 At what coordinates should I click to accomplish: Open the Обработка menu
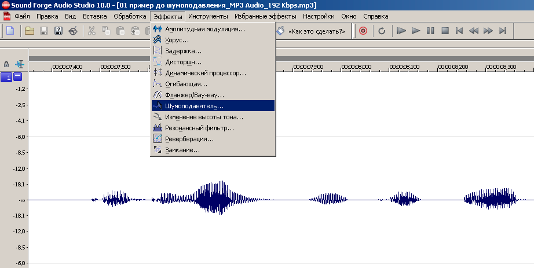pyautogui.click(x=130, y=16)
